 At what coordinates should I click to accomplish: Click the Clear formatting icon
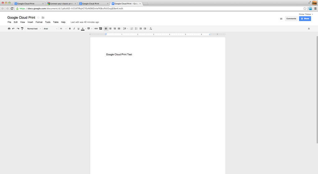tap(151, 29)
